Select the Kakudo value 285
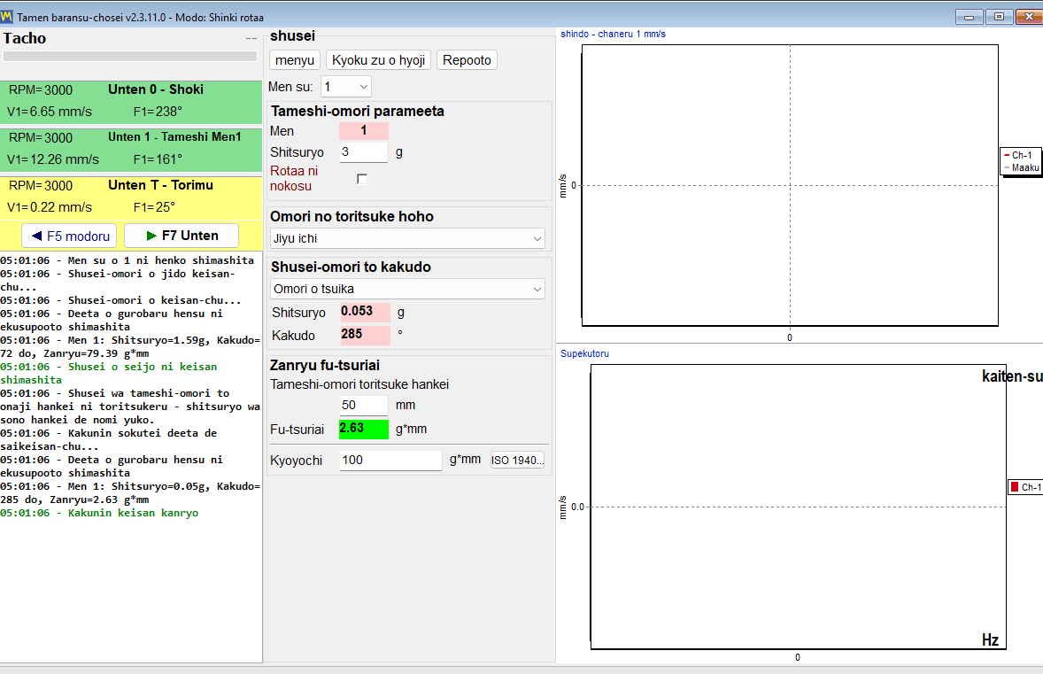Image resolution: width=1043 pixels, height=674 pixels. tap(365, 335)
